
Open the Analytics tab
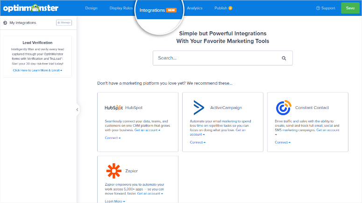pos(195,8)
